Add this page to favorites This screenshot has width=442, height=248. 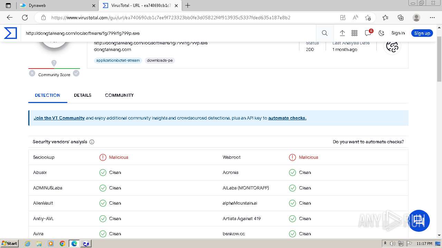pos(368,18)
